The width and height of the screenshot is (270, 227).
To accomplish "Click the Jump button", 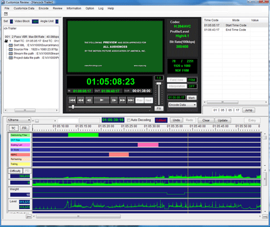I will pos(248,110).
